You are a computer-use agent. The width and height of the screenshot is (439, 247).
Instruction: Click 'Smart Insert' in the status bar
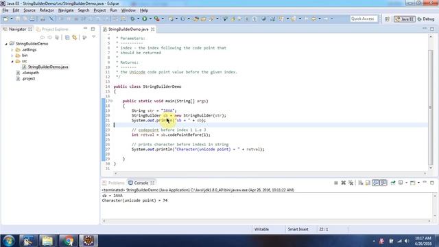[298, 229]
